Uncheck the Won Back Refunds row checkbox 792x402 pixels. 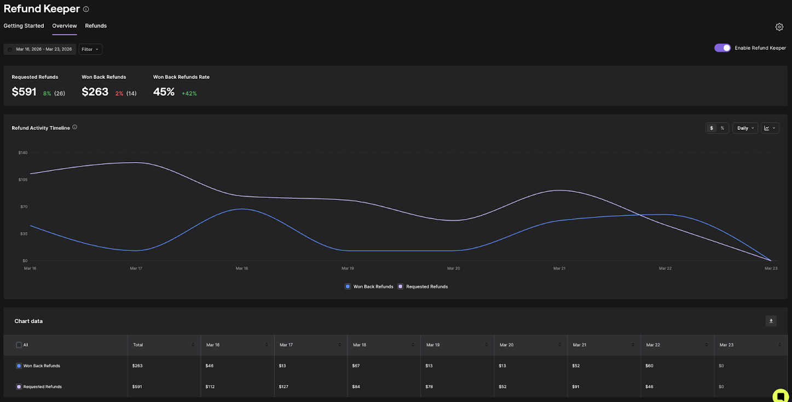pyautogui.click(x=19, y=366)
